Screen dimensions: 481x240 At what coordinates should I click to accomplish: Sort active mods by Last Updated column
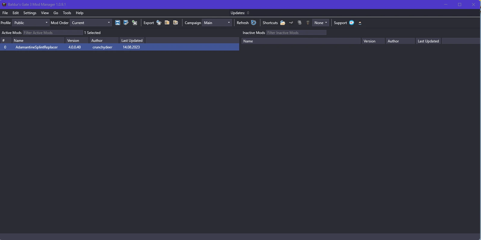(x=132, y=41)
